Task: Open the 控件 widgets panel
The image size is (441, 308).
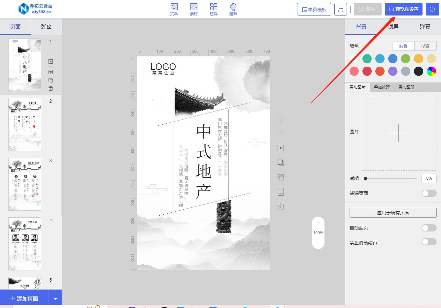Action: [214, 10]
